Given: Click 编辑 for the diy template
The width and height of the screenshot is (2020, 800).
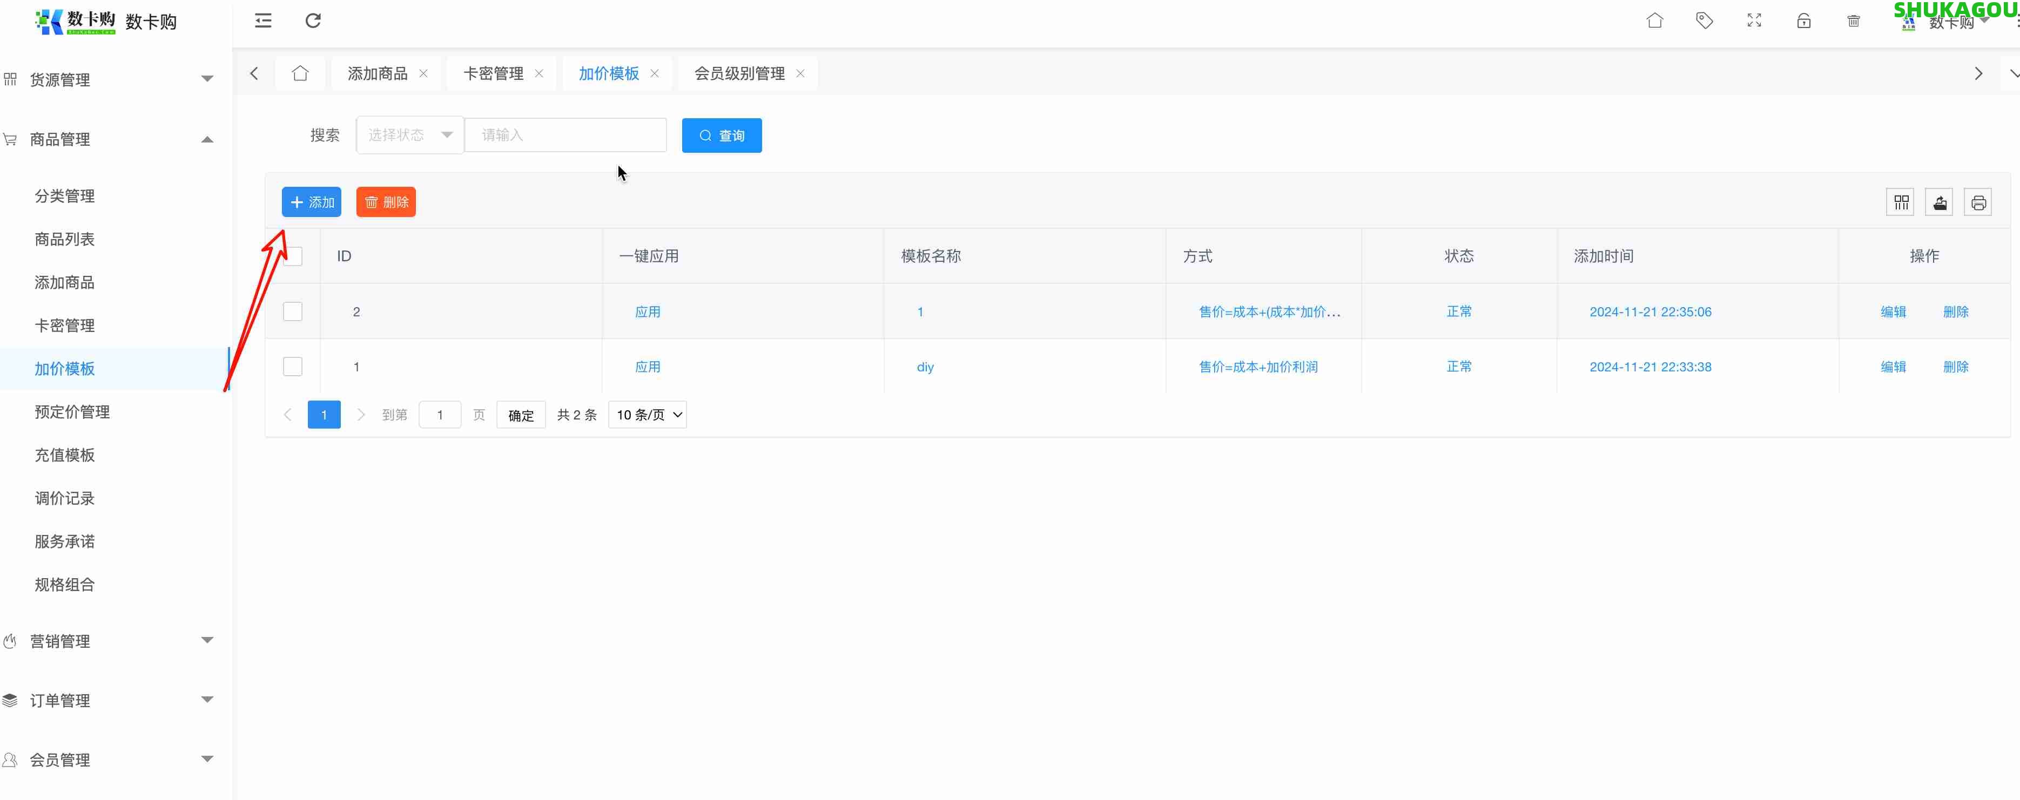Looking at the screenshot, I should (1892, 367).
